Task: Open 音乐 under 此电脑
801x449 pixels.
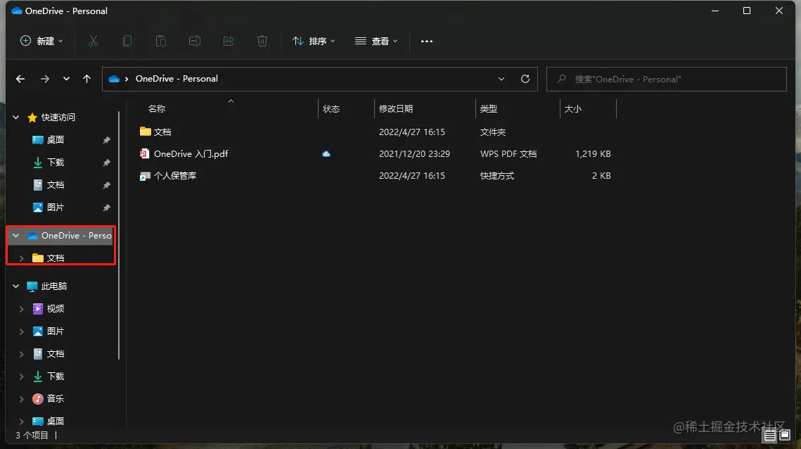Action: point(55,399)
